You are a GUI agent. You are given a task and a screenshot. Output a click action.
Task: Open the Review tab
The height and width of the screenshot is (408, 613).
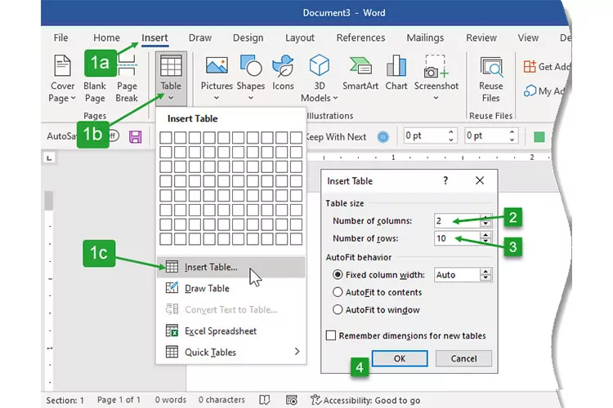point(481,38)
